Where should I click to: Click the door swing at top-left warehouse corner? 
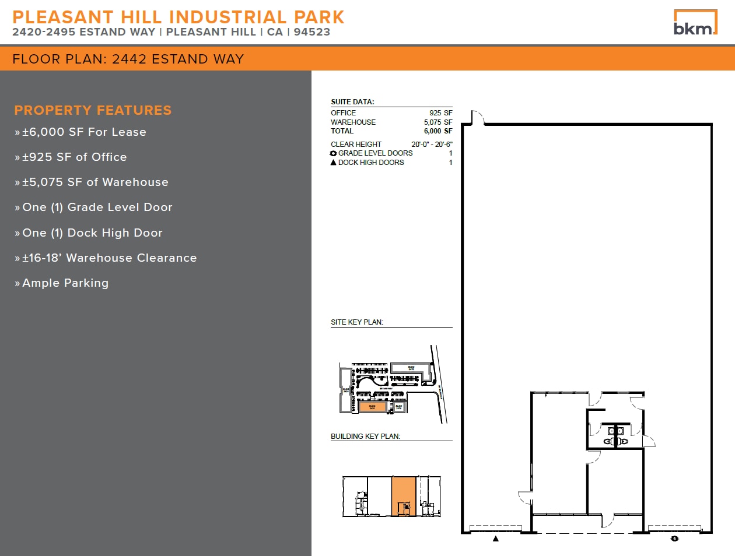click(478, 117)
